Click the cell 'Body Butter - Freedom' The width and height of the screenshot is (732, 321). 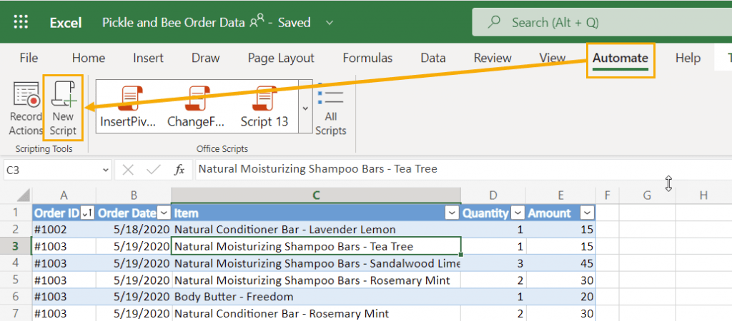[x=316, y=297]
